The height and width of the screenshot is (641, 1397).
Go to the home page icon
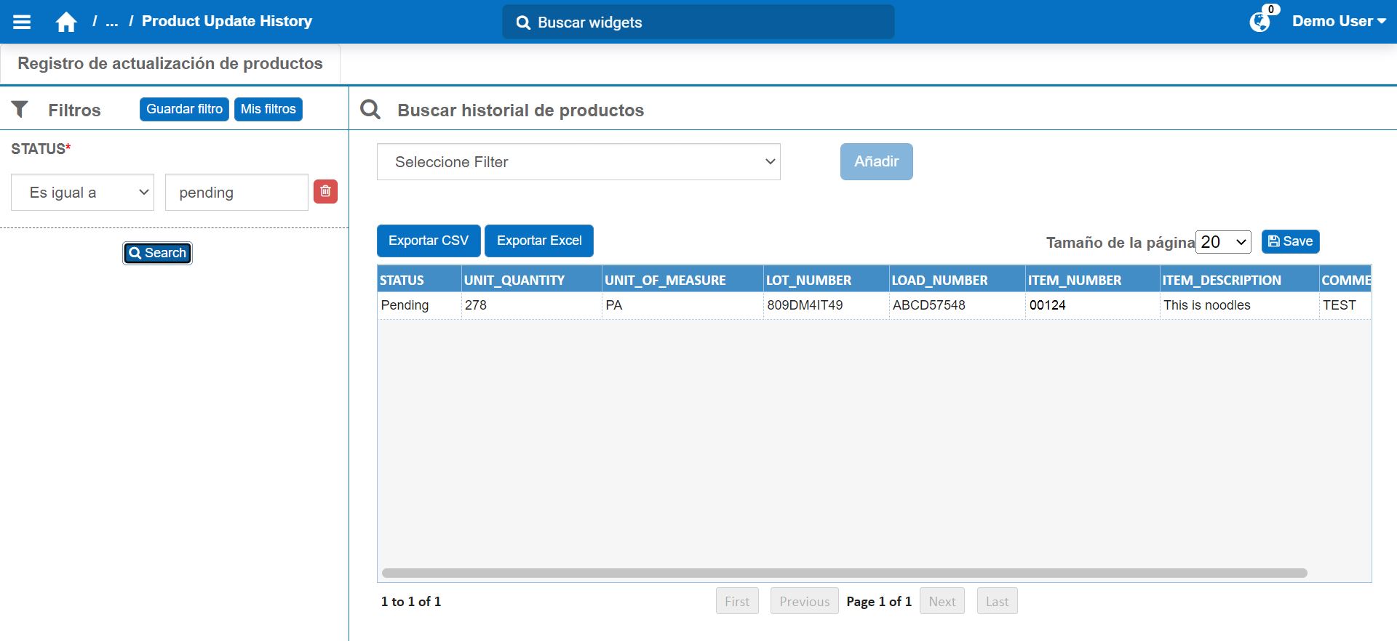tap(66, 22)
